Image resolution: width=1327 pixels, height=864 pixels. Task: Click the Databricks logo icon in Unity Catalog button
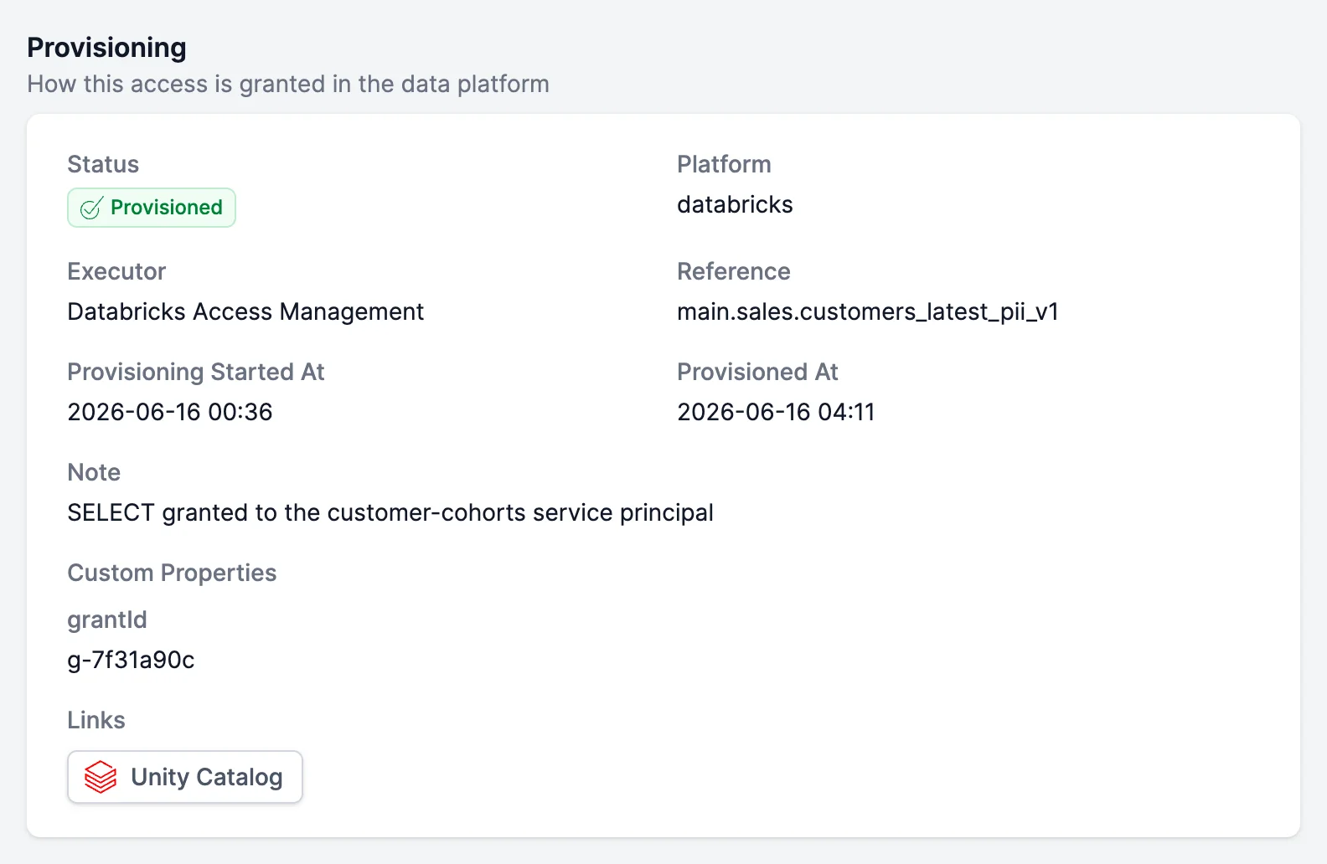point(101,777)
